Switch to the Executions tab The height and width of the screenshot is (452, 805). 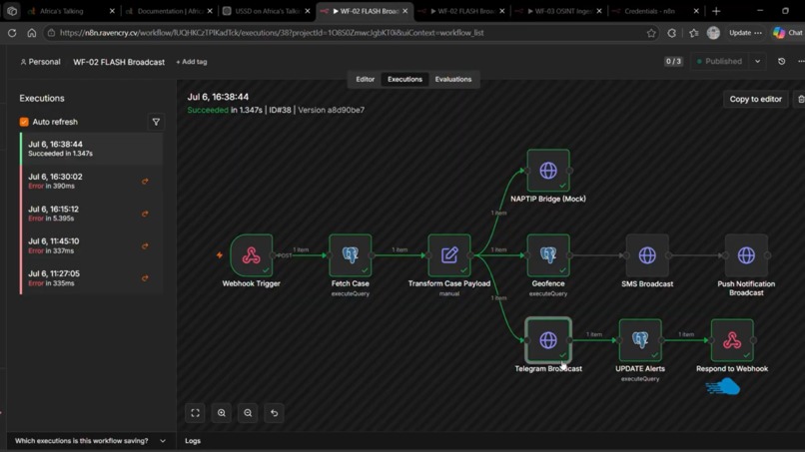coord(404,79)
